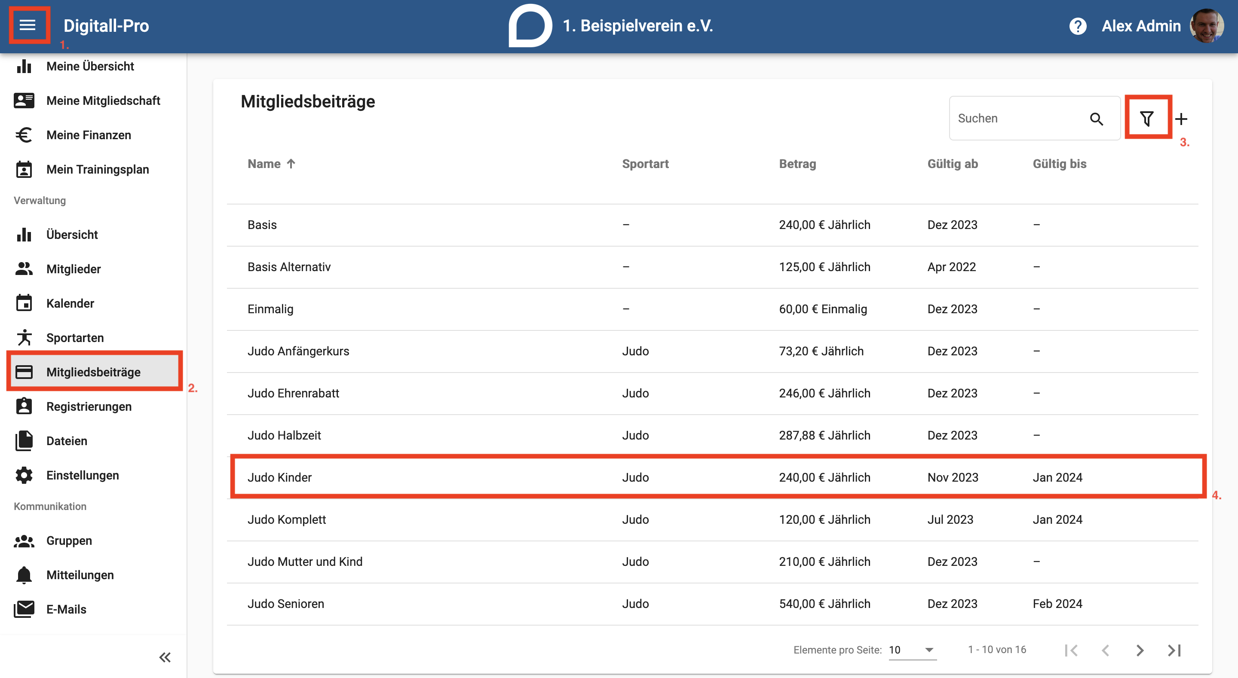Open the Judo Anfängerkurs row
The image size is (1238, 678).
(x=712, y=351)
